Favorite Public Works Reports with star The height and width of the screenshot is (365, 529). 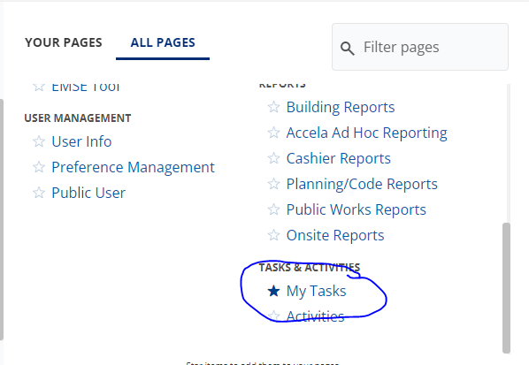273,209
